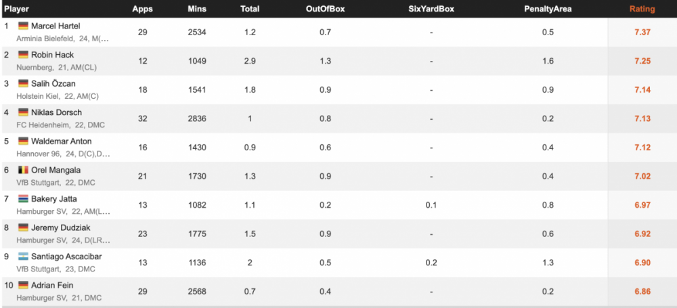Image resolution: width=677 pixels, height=308 pixels.
Task: Click the Argentina flag beside Santiago Ascacibar
Action: [23, 257]
